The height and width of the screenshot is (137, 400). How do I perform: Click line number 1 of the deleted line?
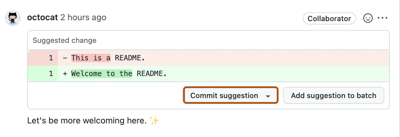pos(51,58)
